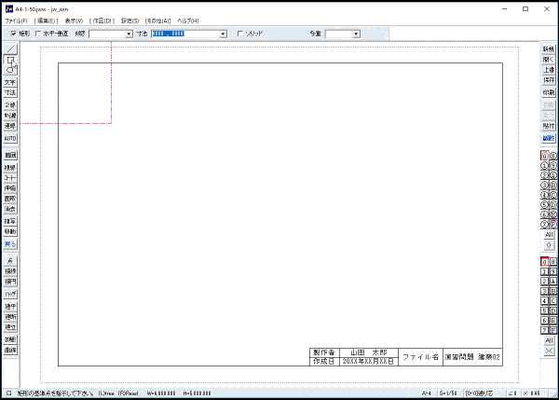
Task: Activate the 寸法 dimension tool
Action: pos(10,93)
